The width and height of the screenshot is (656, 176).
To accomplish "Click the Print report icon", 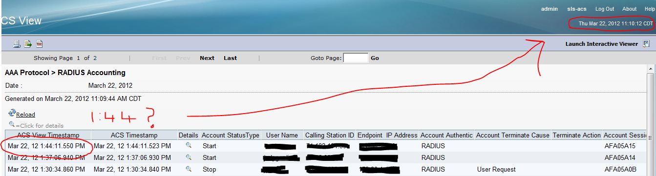I will tap(17, 44).
